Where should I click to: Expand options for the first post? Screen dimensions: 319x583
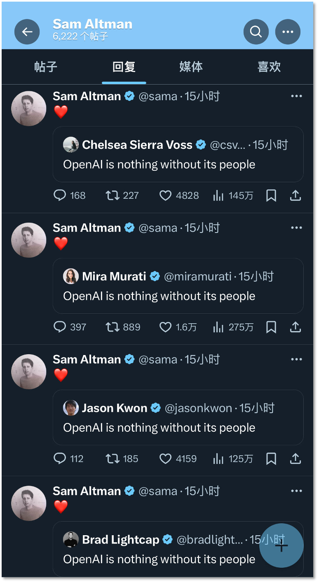pos(296,96)
